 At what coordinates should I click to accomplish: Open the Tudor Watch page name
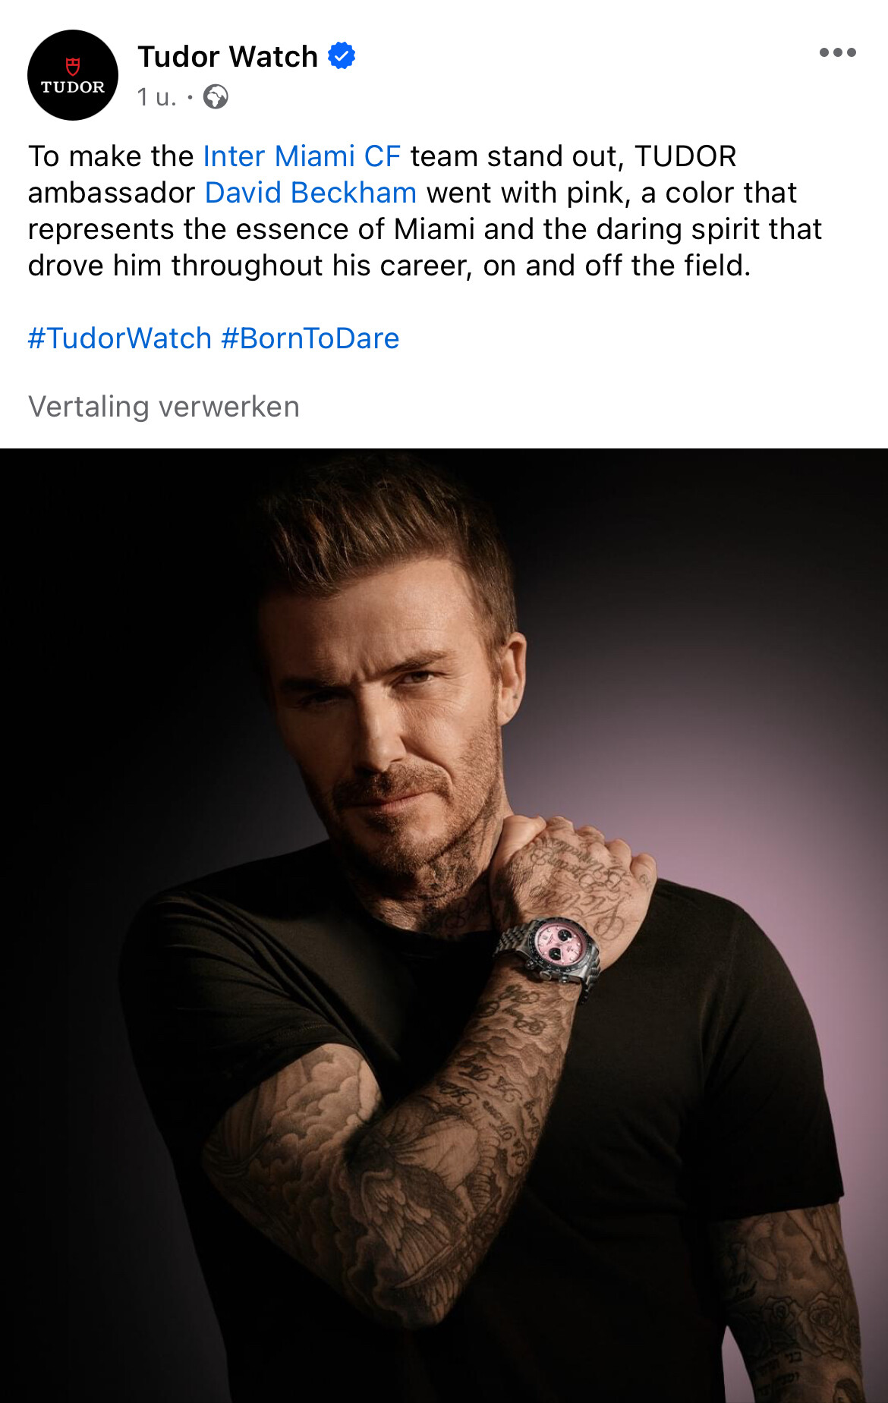228,57
